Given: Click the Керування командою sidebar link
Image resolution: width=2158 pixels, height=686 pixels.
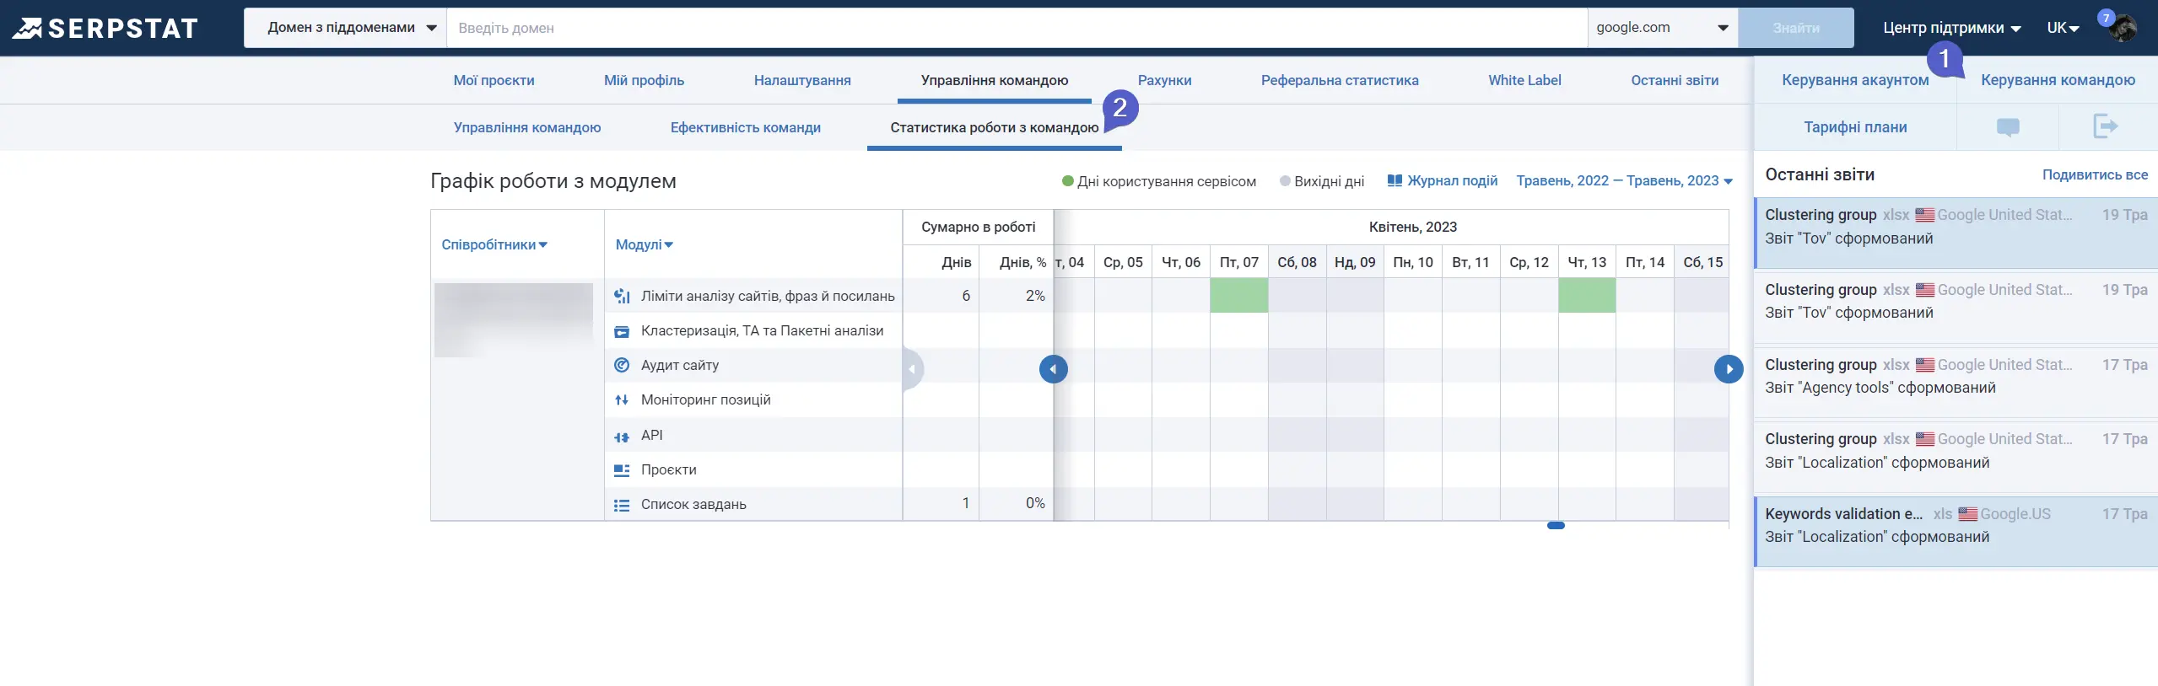Looking at the screenshot, I should coord(2058,80).
